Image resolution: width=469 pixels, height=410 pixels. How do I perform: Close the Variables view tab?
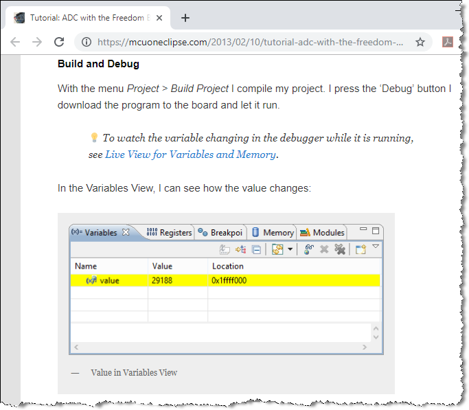point(126,232)
